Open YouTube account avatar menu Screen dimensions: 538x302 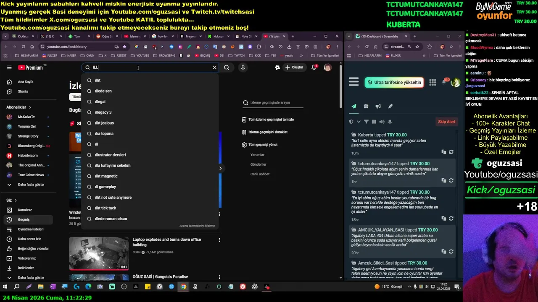tap(327, 67)
